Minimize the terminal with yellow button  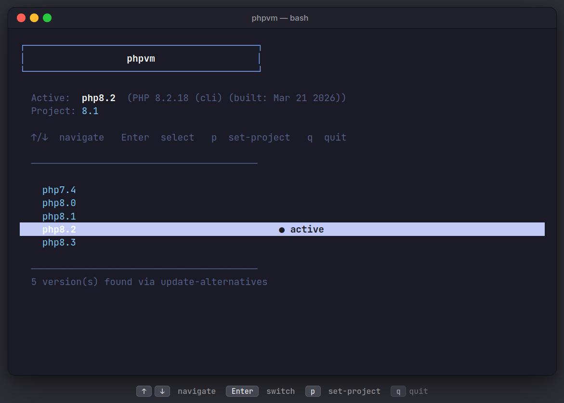pos(34,18)
